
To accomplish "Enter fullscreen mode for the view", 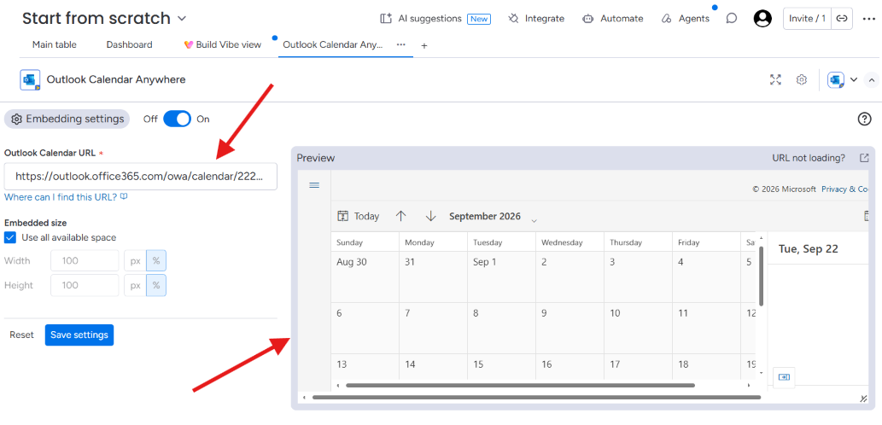I will pyautogui.click(x=775, y=80).
